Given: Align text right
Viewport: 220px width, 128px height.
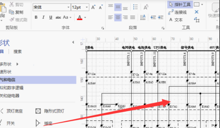Looking at the screenshot, I should [x=125, y=17].
